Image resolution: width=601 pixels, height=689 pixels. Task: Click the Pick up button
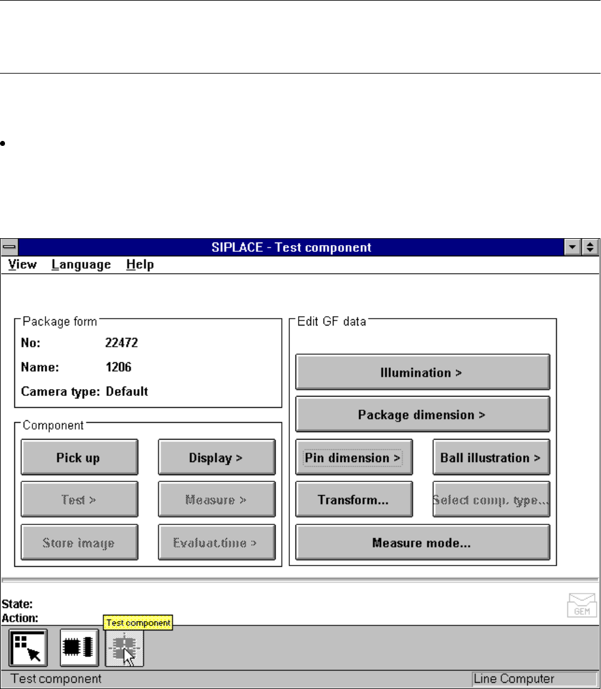[80, 457]
